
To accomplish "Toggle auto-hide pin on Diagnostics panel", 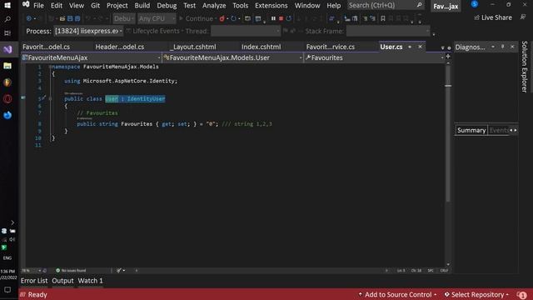I will 502,47.
